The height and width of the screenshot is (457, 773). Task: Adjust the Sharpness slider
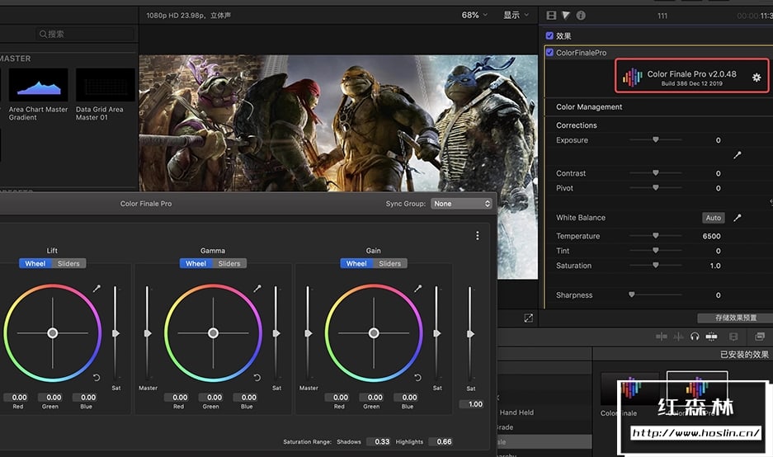(x=656, y=294)
